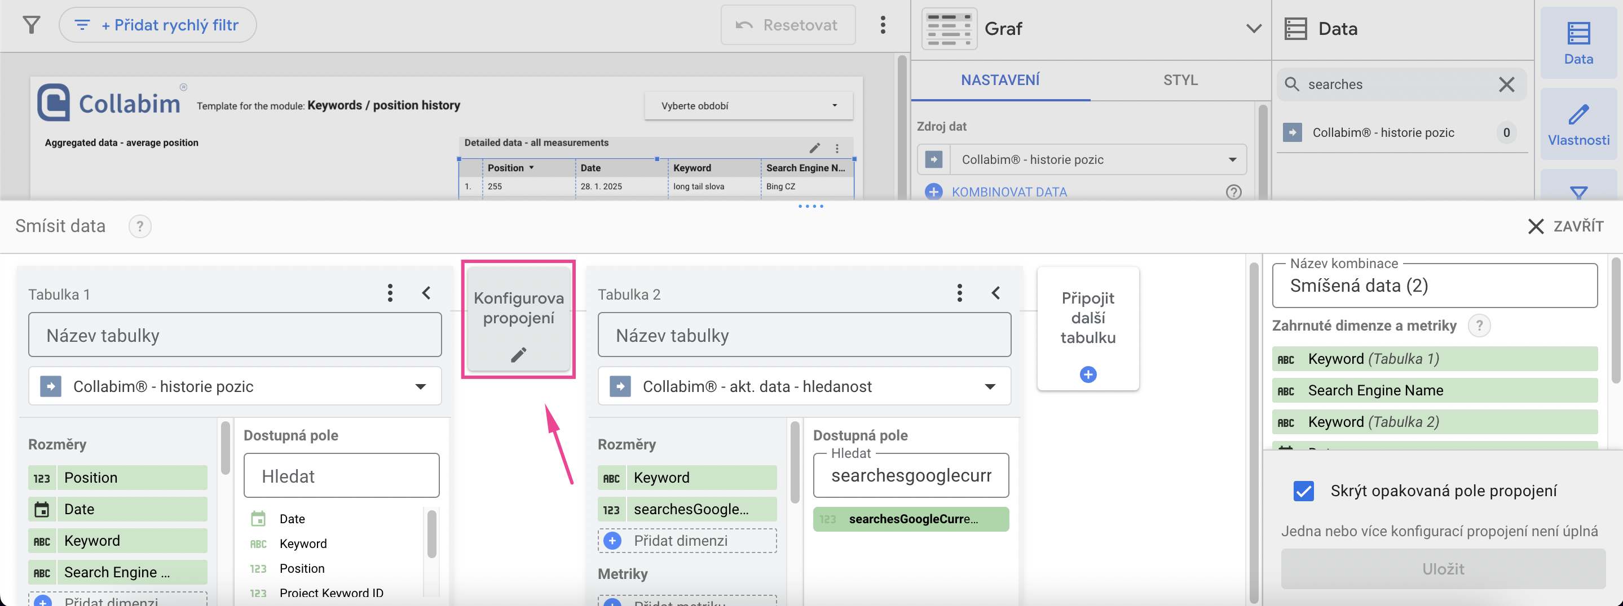Click the edit pencil on the detailed table
The height and width of the screenshot is (606, 1623).
click(814, 148)
